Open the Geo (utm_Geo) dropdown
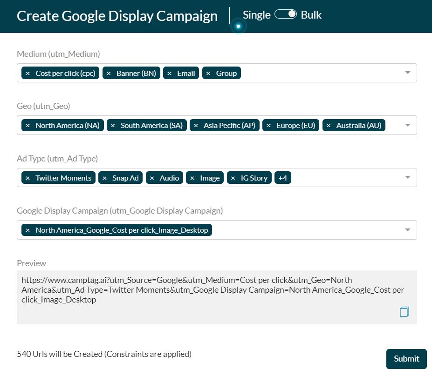The image size is (432, 376). point(406,125)
